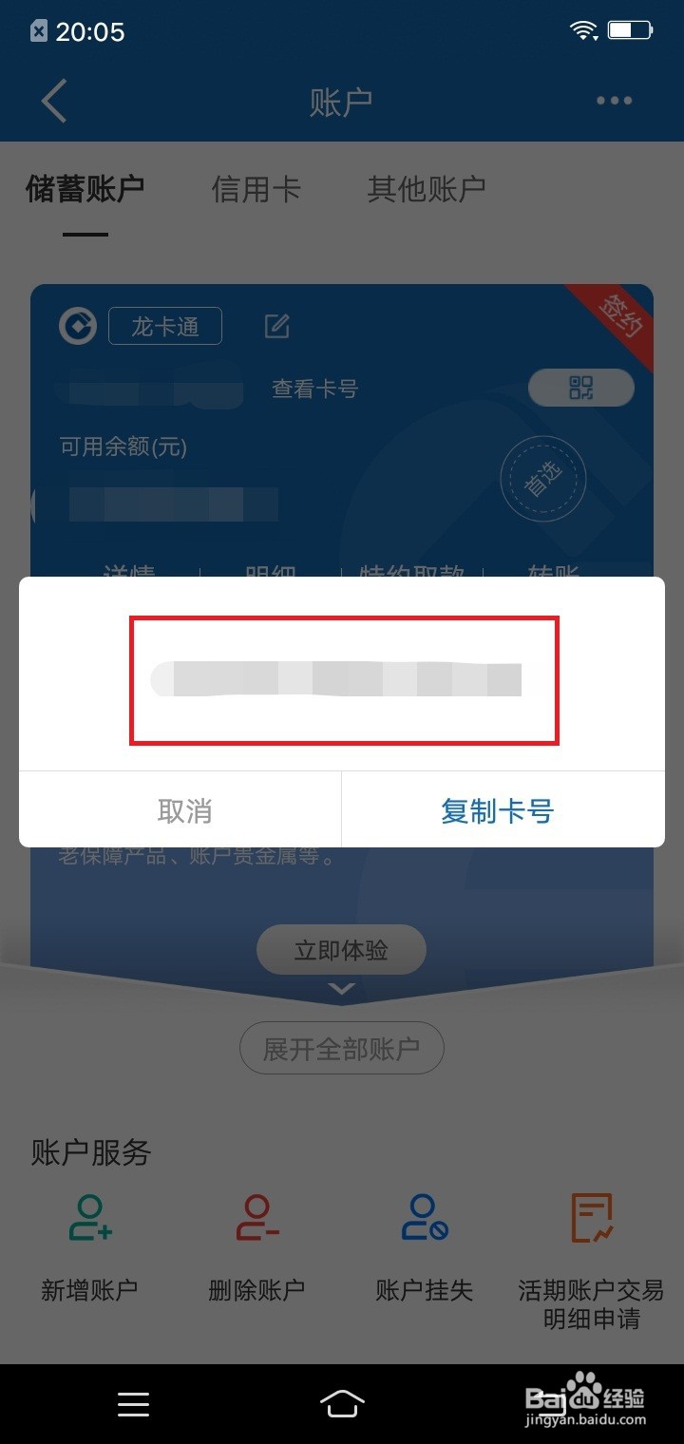This screenshot has height=1444, width=684.
Task: Select the 储蓄账户 tab
Action: [x=85, y=188]
